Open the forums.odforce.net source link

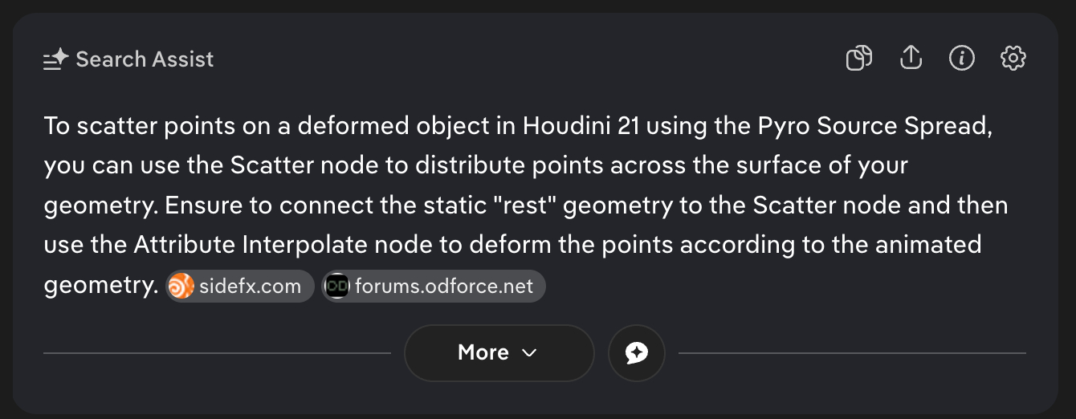[x=443, y=287]
